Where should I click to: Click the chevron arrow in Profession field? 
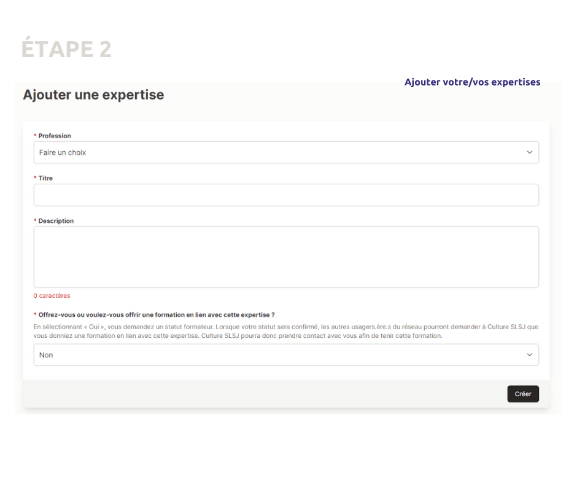(x=529, y=152)
